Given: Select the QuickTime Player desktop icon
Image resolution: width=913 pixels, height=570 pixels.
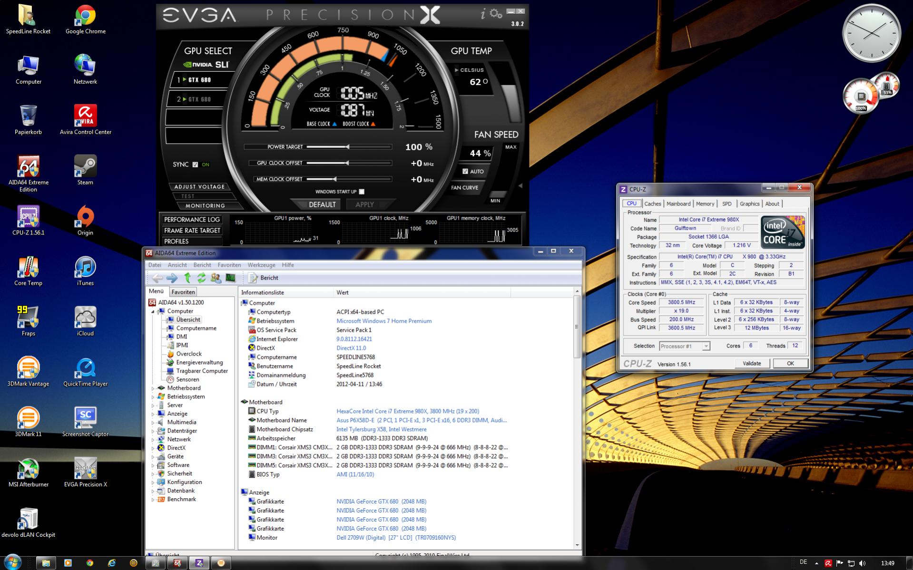Looking at the screenshot, I should click(x=86, y=372).
